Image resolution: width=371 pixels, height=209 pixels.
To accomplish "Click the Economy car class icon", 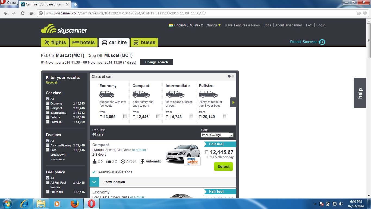I will (107, 94).
